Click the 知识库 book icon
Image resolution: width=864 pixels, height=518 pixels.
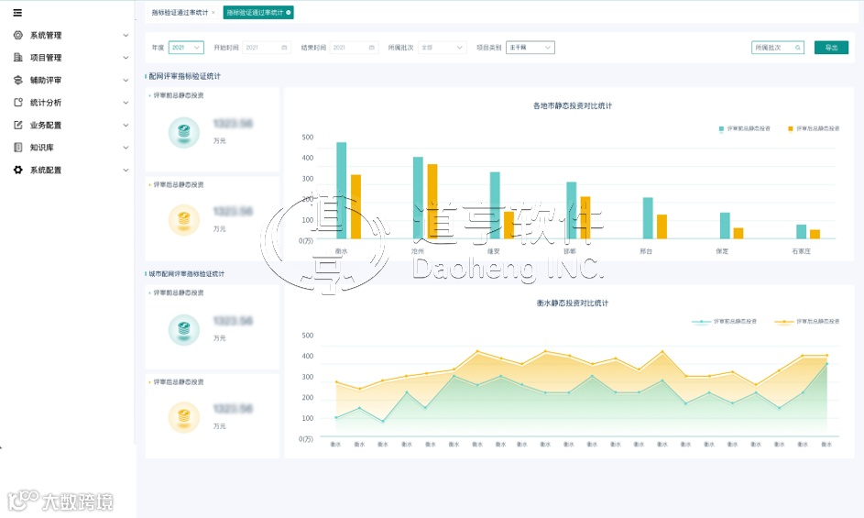18,148
